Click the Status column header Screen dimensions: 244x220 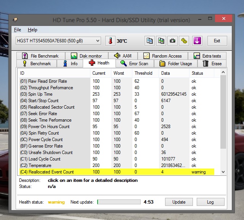[x=202, y=73]
